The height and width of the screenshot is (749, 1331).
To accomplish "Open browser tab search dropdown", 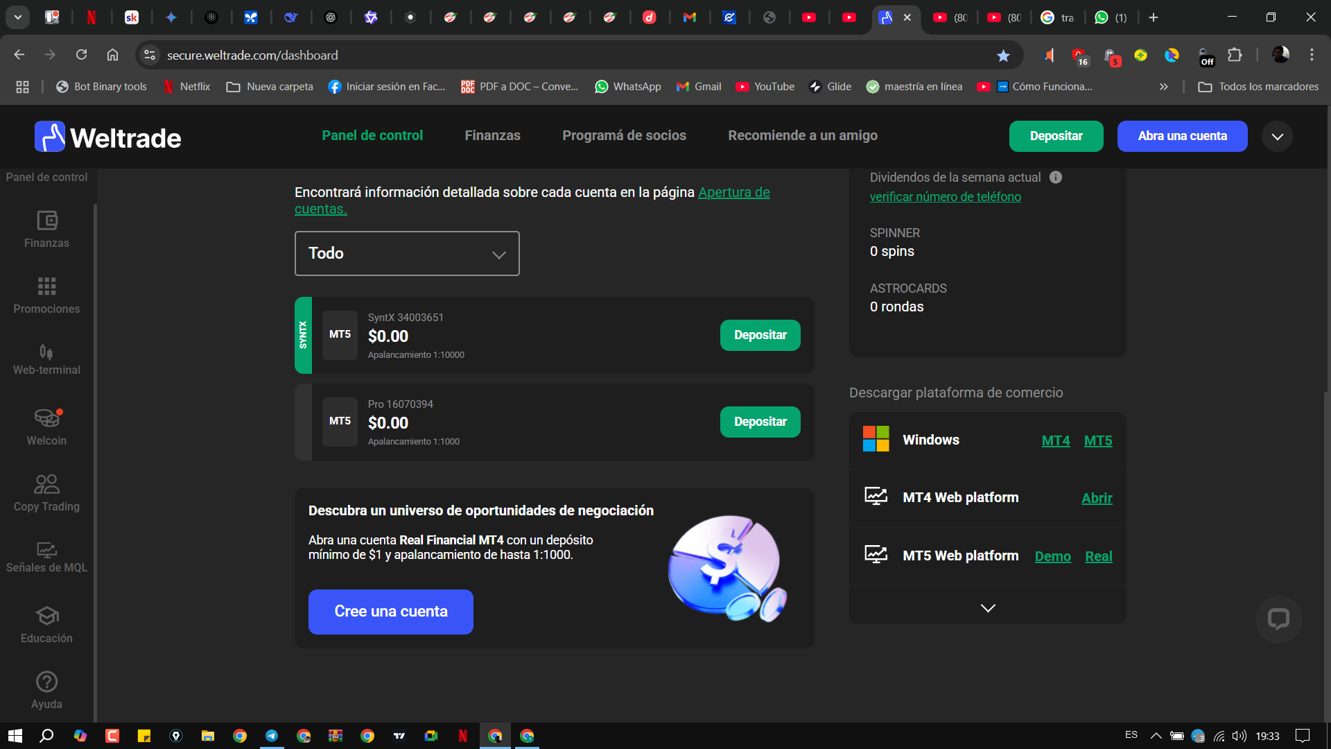I will (x=18, y=17).
